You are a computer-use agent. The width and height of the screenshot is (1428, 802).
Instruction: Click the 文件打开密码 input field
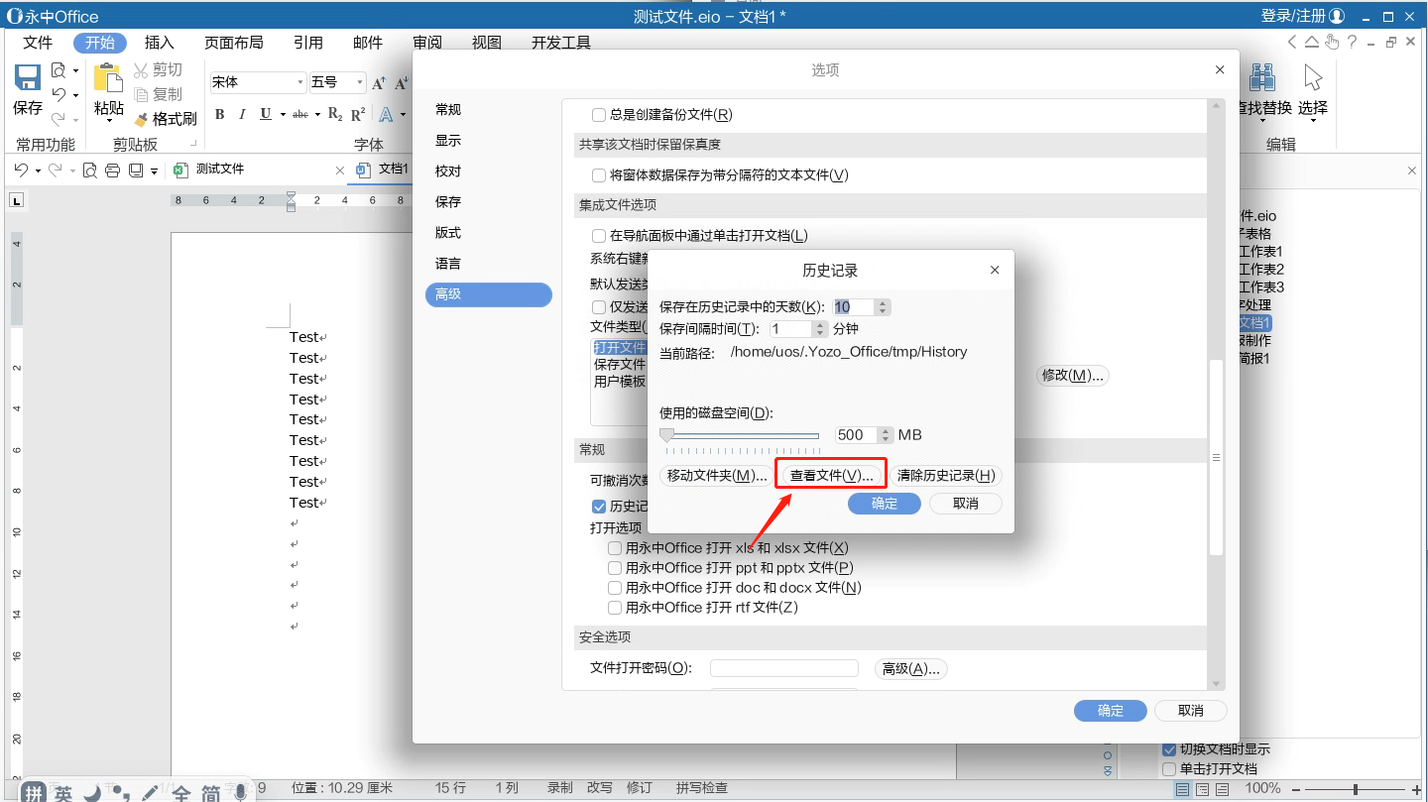783,668
